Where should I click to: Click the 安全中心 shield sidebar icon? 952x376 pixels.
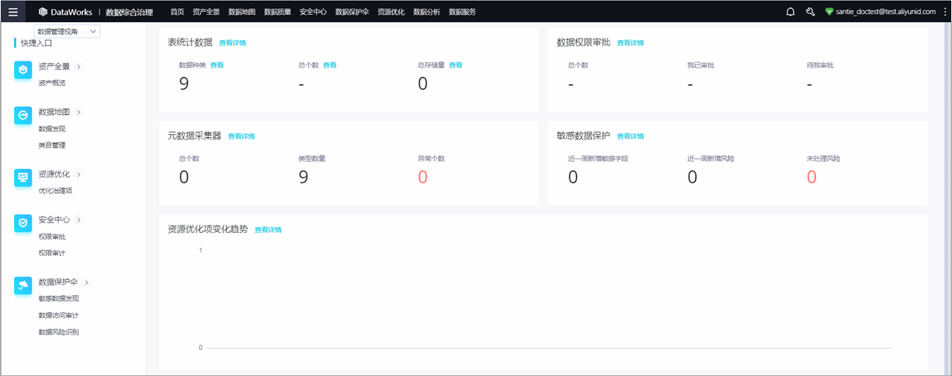coord(23,223)
